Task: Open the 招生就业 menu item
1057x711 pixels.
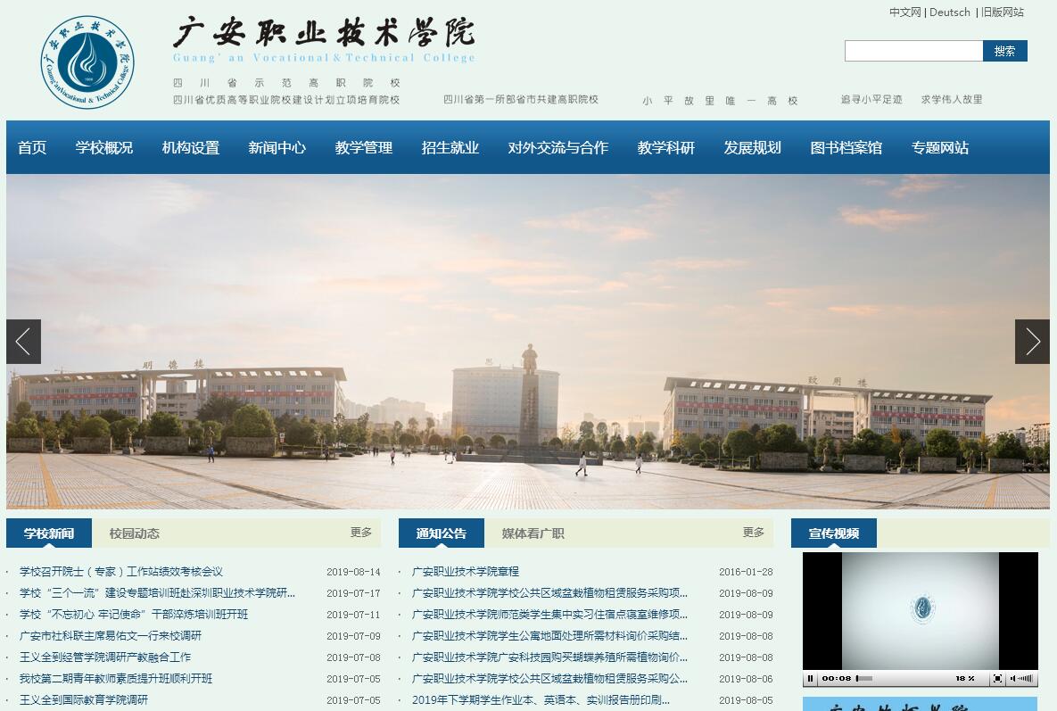Action: click(x=450, y=148)
